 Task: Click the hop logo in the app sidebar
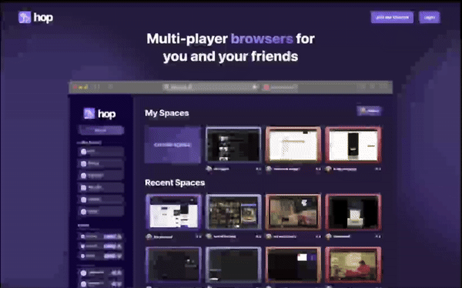coord(99,113)
